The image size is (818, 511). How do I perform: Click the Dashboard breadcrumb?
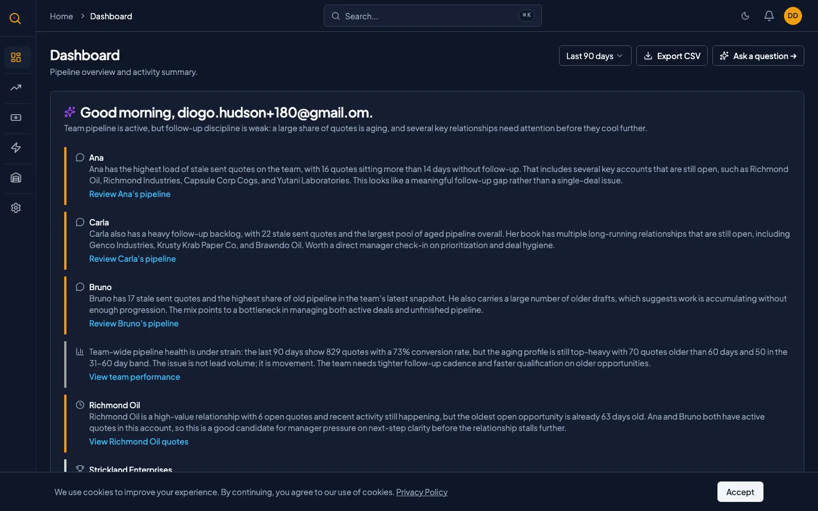point(111,16)
